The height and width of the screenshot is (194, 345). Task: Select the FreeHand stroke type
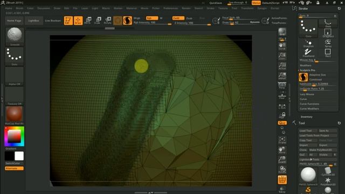click(308, 53)
